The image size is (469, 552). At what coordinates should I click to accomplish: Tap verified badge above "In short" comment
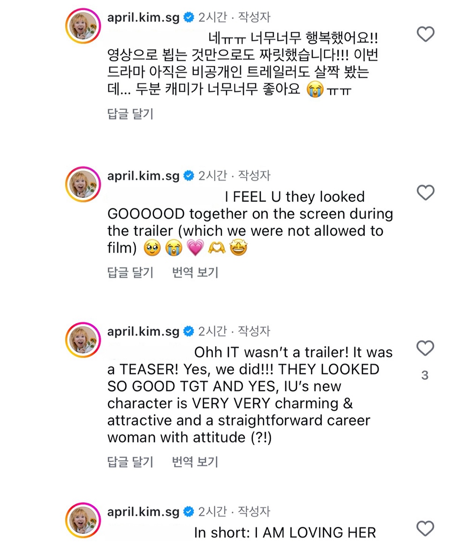tap(188, 511)
